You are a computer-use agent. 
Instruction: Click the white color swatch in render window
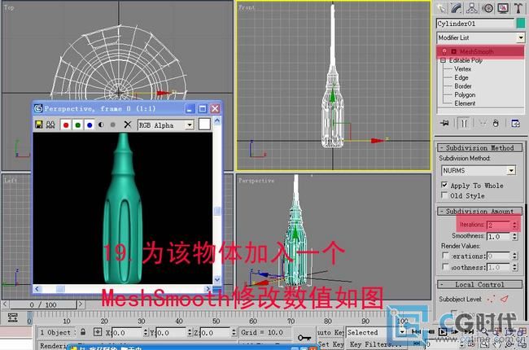pos(204,125)
